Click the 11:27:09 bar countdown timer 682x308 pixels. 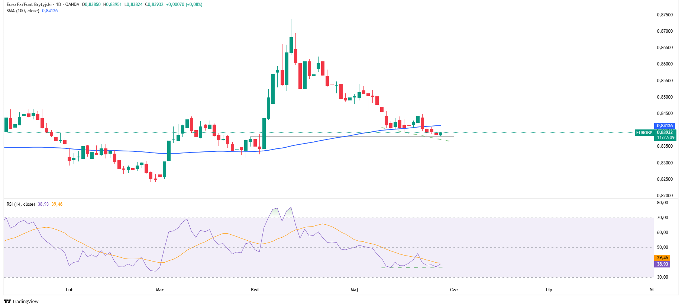click(x=665, y=138)
